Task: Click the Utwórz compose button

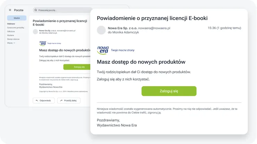Action: 17,18
